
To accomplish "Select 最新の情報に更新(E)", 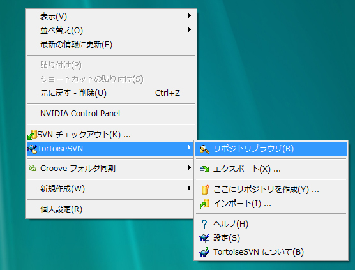I will coord(111,44).
